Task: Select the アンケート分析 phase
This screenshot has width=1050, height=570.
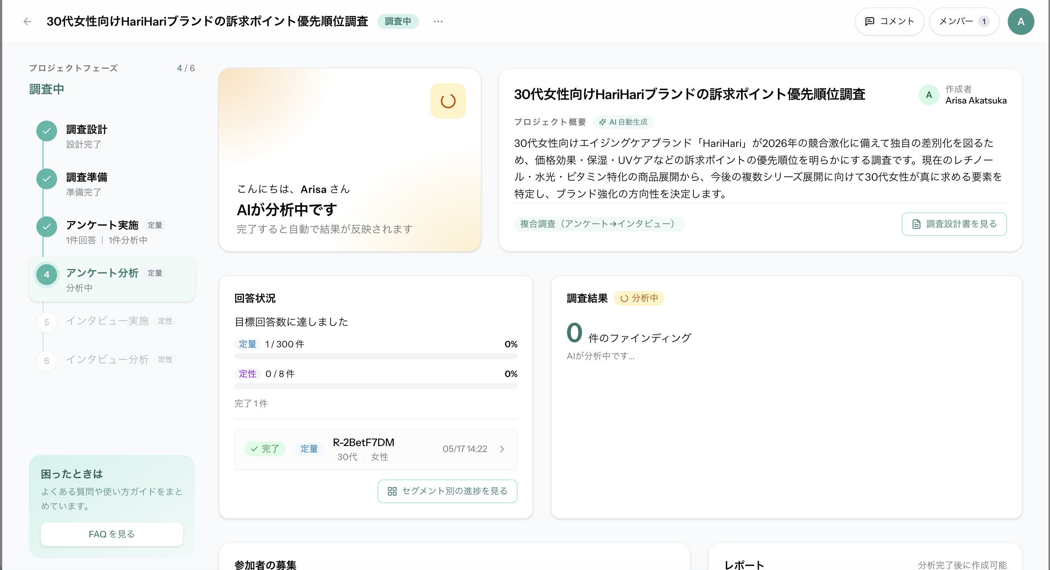Action: (x=112, y=279)
